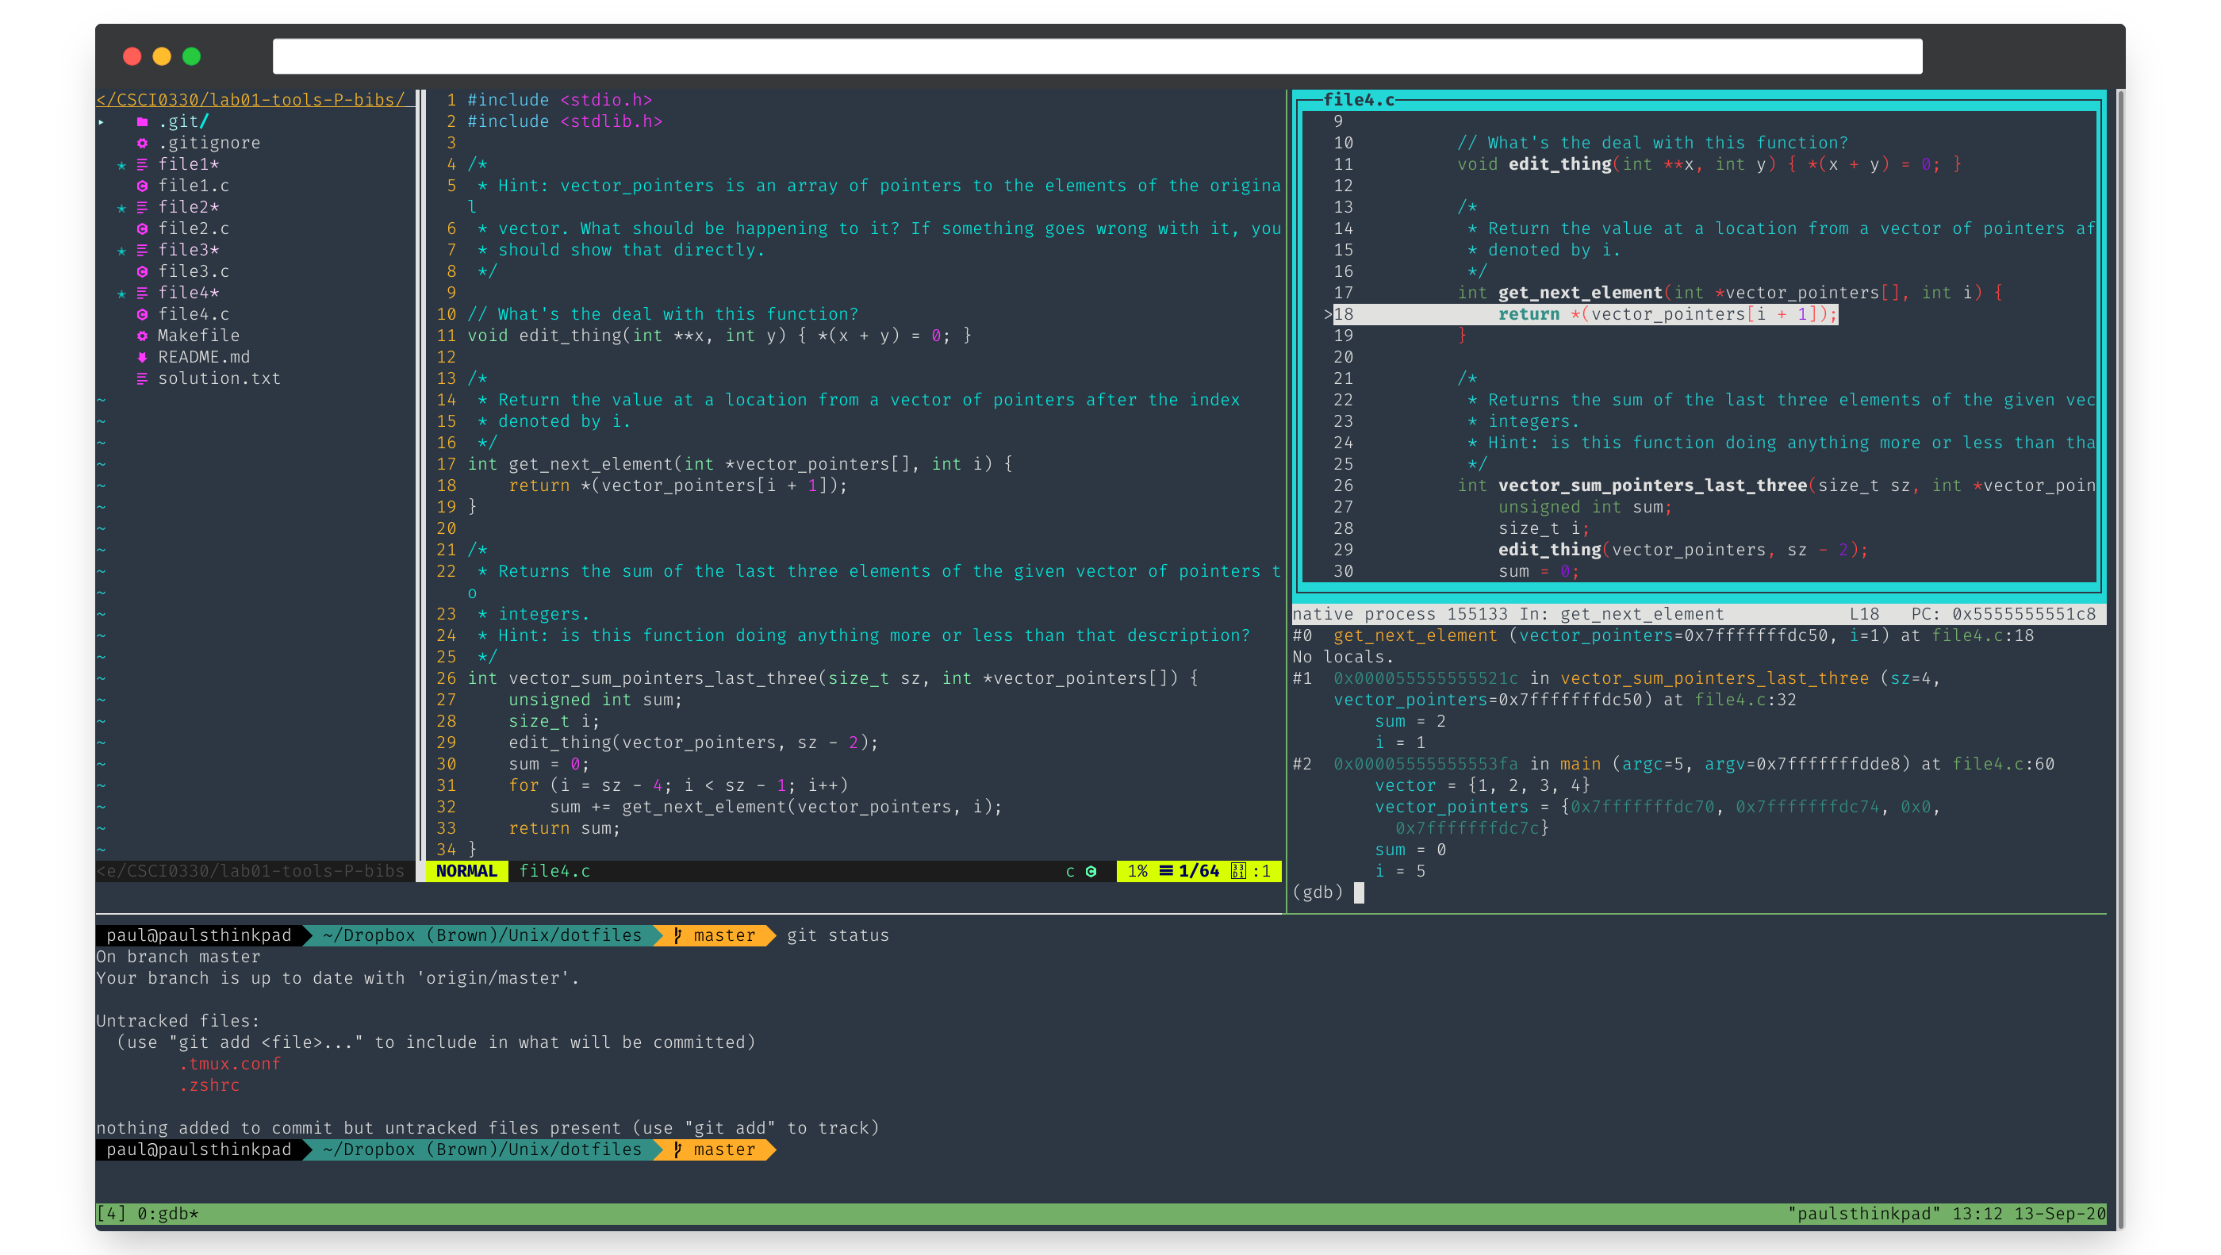This screenshot has width=2221, height=1255.
Task: Click the C filetype icon in vim statusline
Action: [1091, 871]
